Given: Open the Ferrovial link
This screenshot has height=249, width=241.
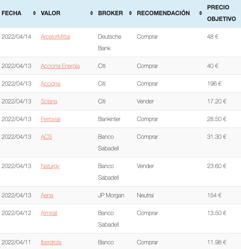Looking at the screenshot, I should (x=51, y=119).
